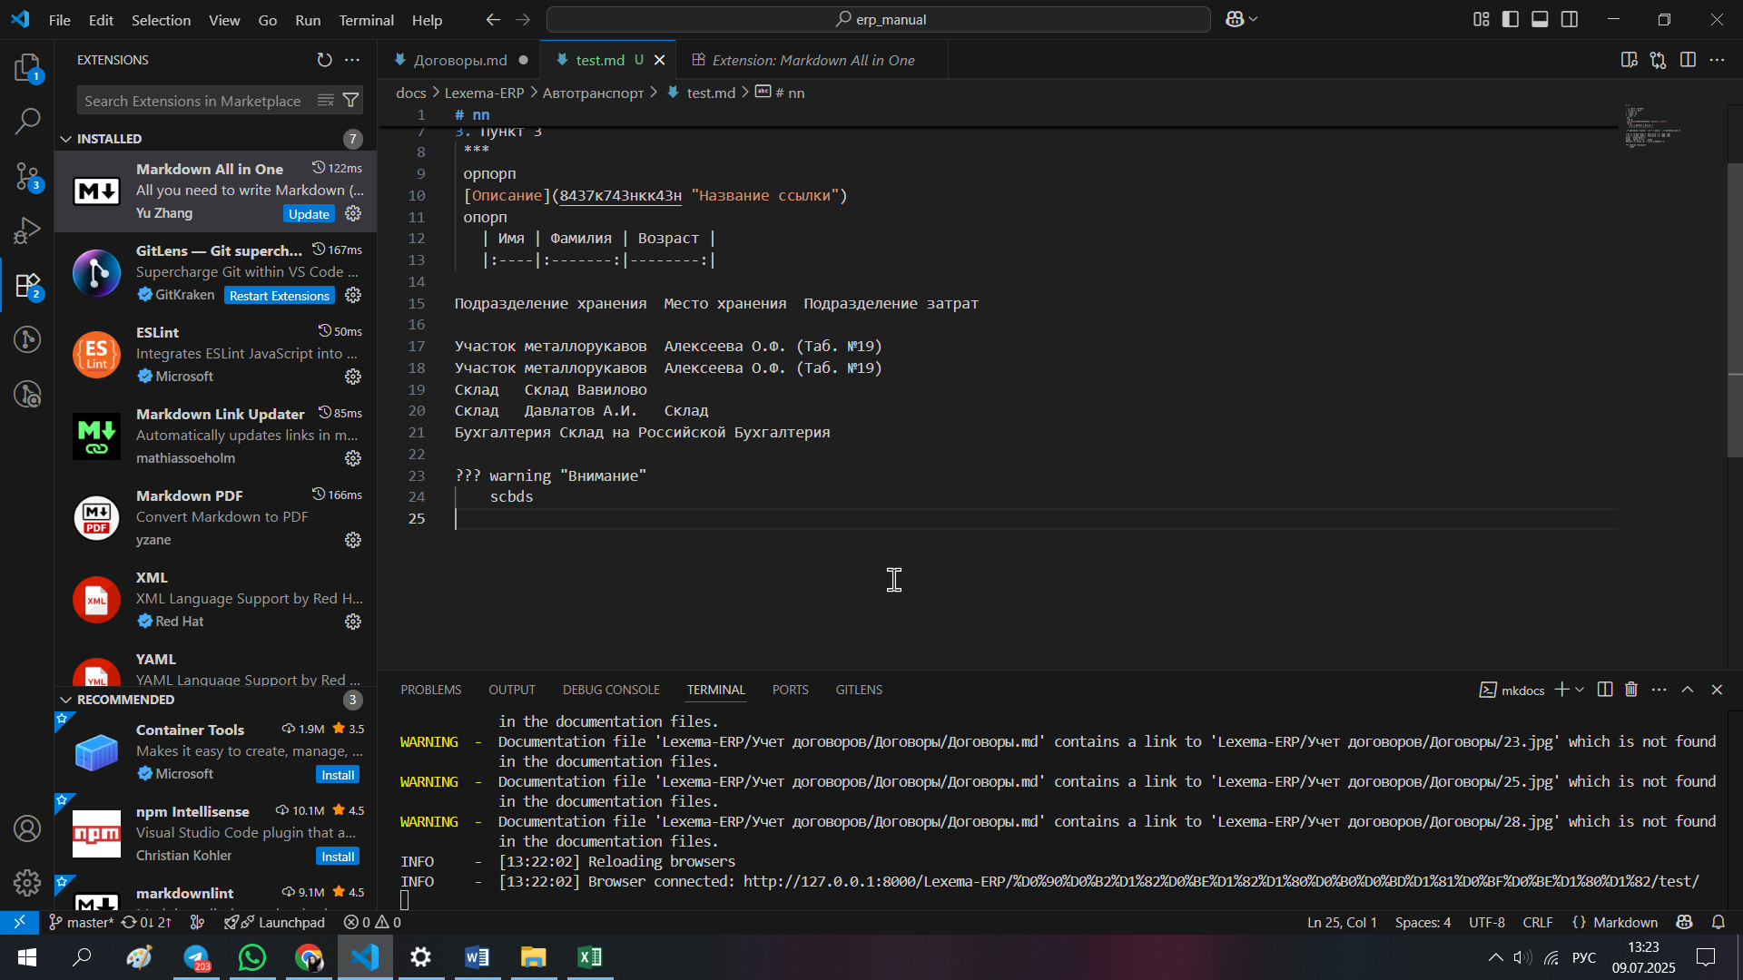Open Manage gear in activity bar
Viewport: 1743px width, 980px height.
click(x=27, y=882)
